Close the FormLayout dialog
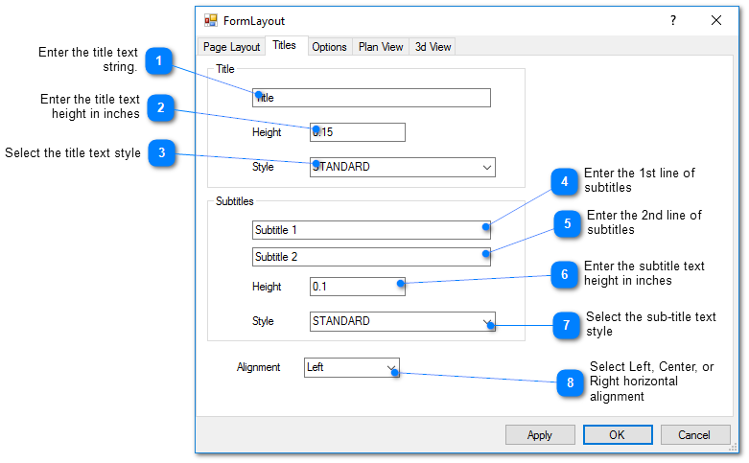Viewport: 749px width, 463px height. click(716, 20)
